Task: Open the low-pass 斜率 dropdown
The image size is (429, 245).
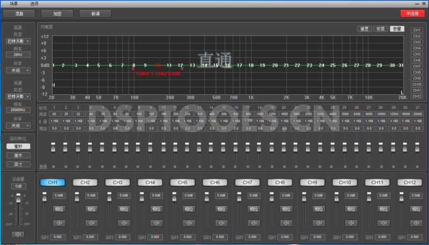Action: pyautogui.click(x=18, y=125)
